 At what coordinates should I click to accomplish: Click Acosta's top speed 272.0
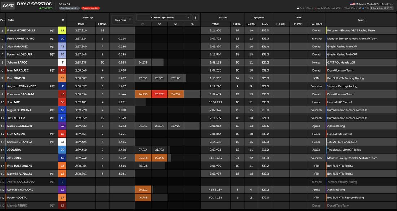coord(265,198)
